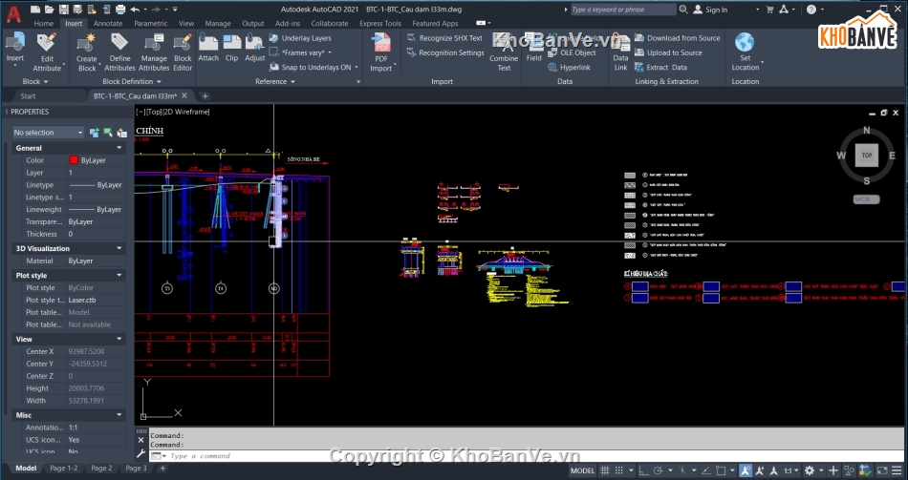The width and height of the screenshot is (908, 480).
Task: Toggle polar tracking in status bar
Action: pyautogui.click(x=658, y=471)
